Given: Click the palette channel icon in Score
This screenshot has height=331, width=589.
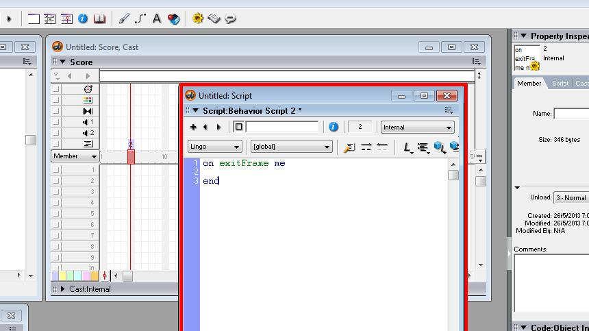Looking at the screenshot, I should coord(88,100).
